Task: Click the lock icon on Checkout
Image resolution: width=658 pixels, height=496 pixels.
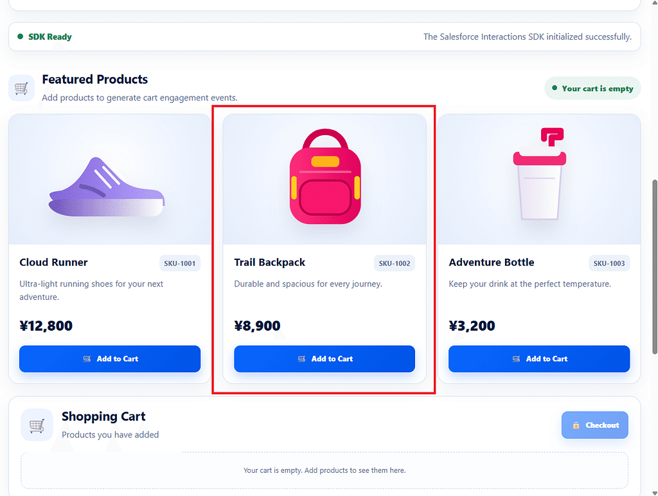Action: 576,425
